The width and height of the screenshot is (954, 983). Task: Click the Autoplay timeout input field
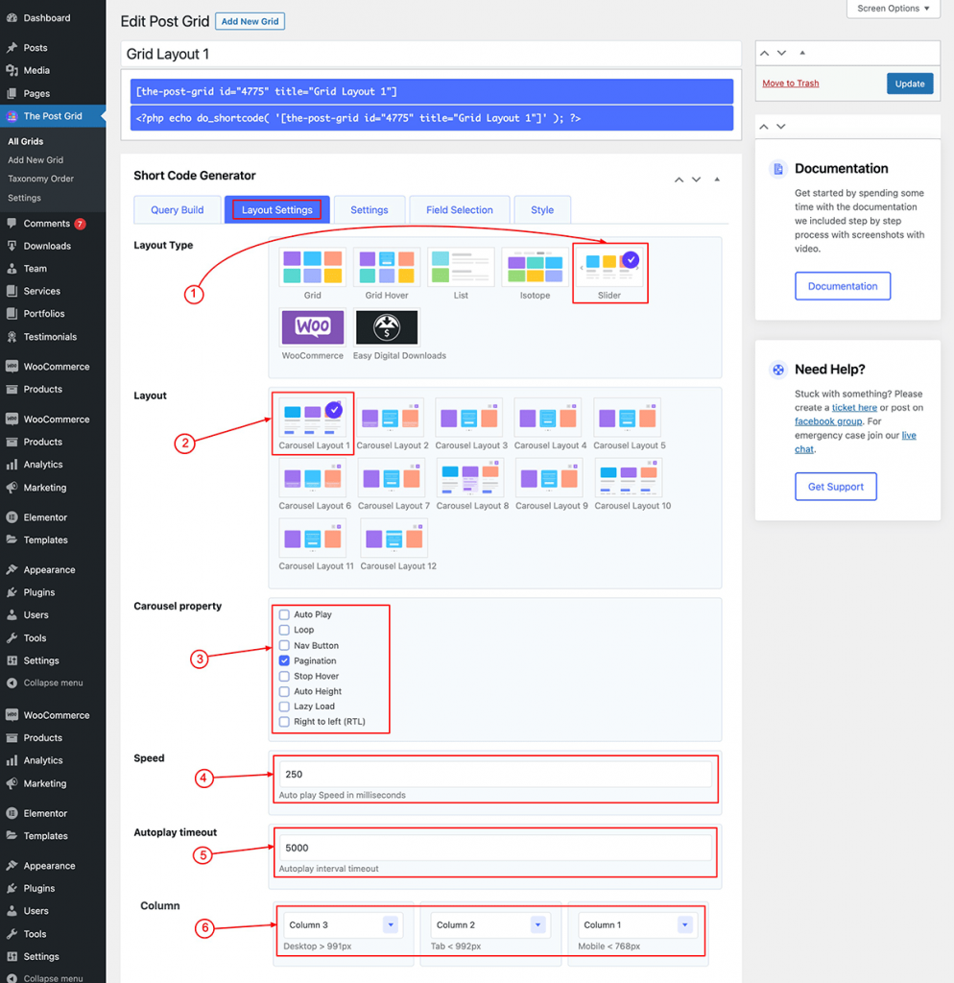pos(495,848)
